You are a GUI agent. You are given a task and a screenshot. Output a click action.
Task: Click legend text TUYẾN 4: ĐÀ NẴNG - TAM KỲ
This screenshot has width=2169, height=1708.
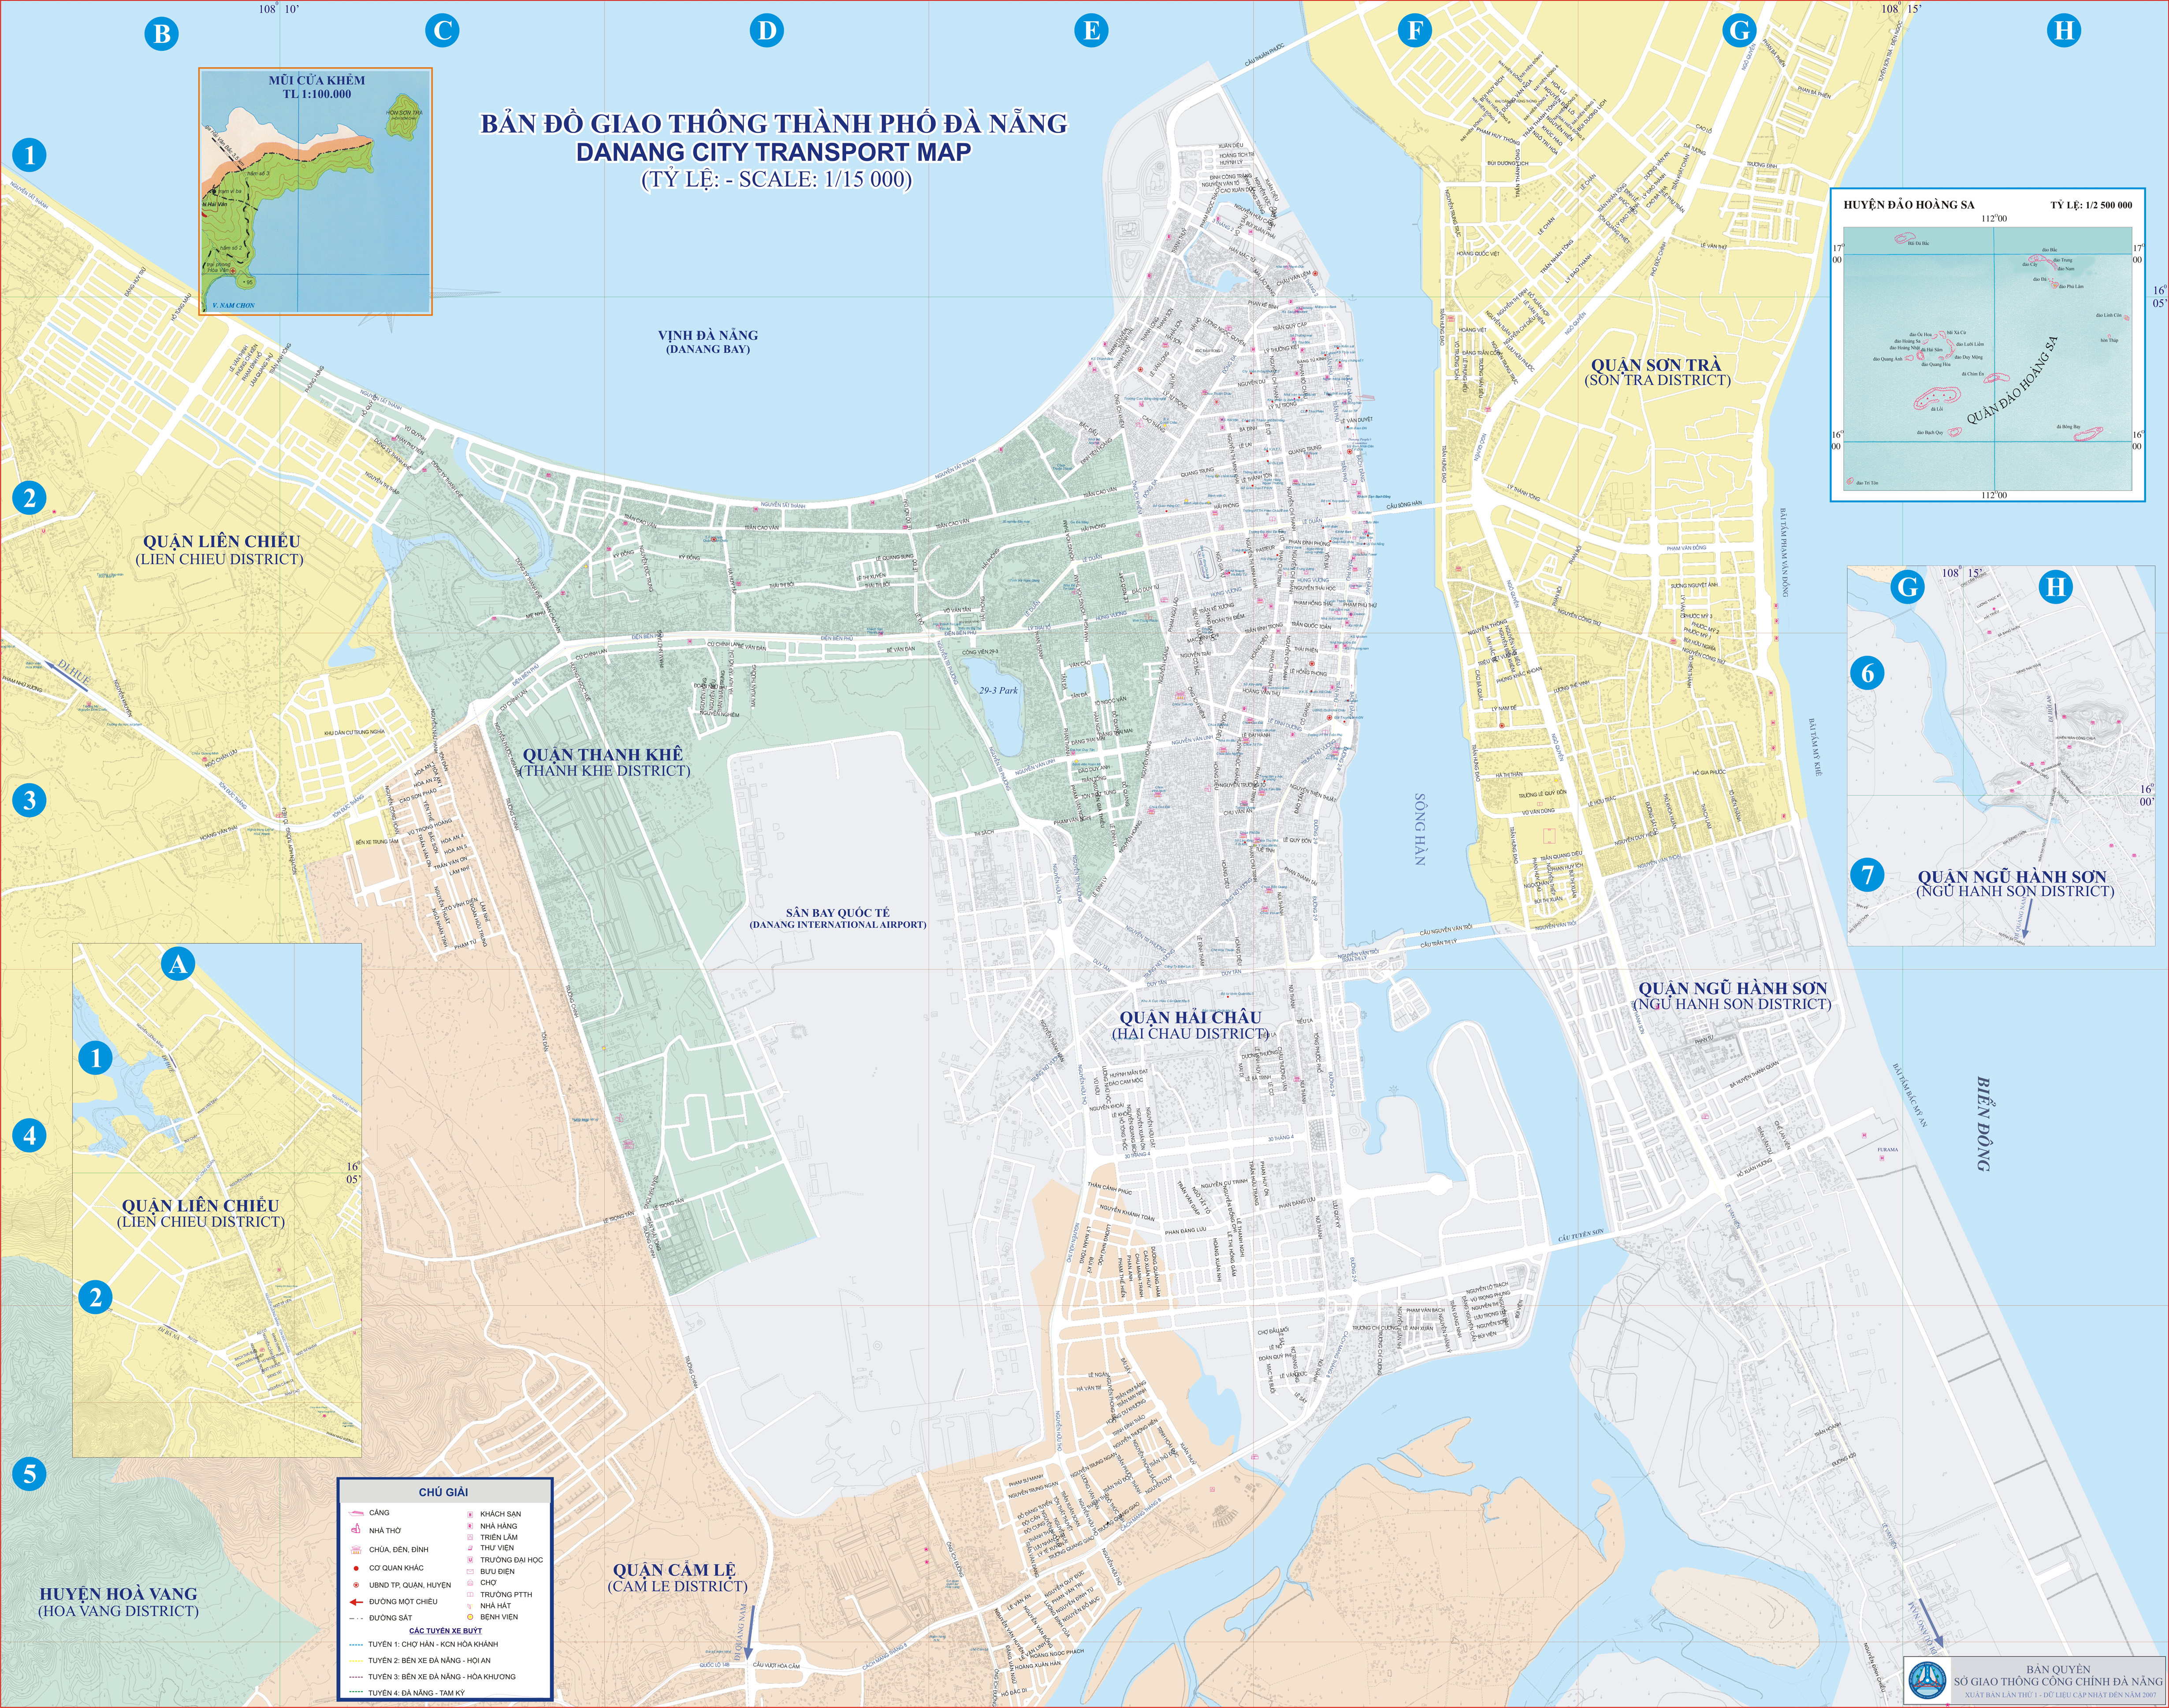[417, 1693]
